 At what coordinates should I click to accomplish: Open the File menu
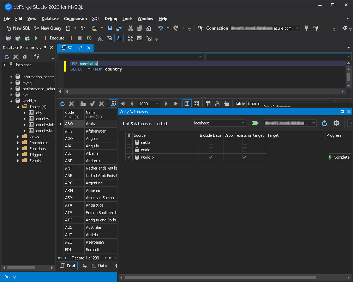click(7, 19)
